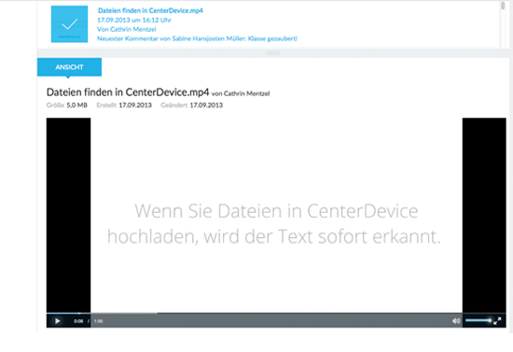Screen dimensions: 513x352
Task: Switch to the ANSICHT tab
Action: coord(69,67)
